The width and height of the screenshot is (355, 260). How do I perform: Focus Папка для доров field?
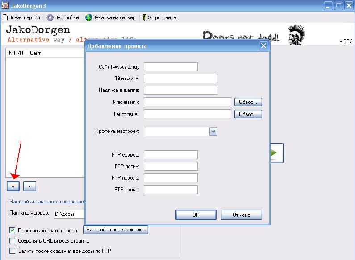pos(69,214)
